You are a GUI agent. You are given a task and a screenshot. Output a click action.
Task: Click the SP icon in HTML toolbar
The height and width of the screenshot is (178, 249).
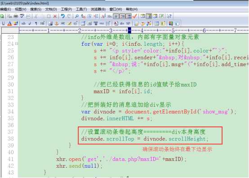[x=128, y=24]
